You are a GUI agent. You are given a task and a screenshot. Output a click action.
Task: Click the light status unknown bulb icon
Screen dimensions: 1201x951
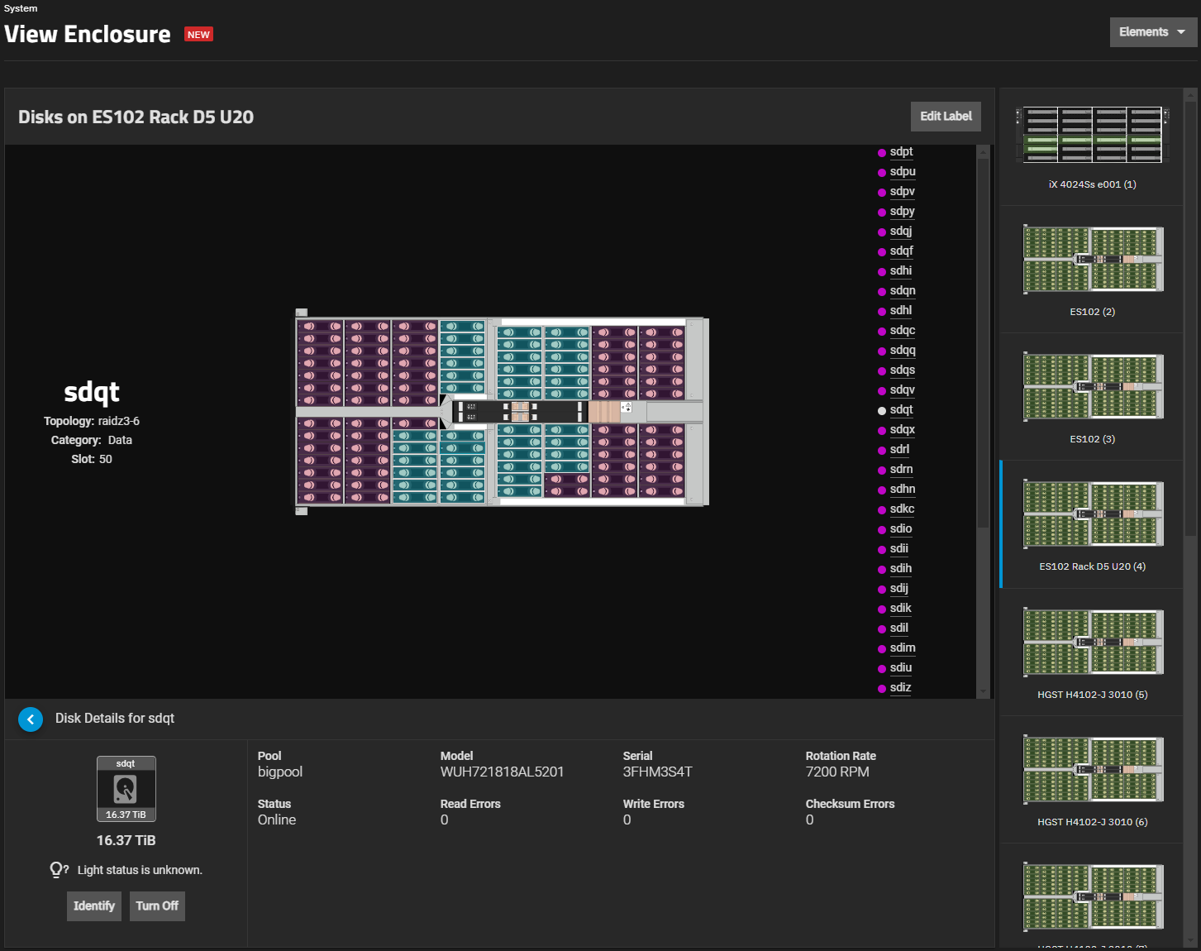tap(57, 870)
